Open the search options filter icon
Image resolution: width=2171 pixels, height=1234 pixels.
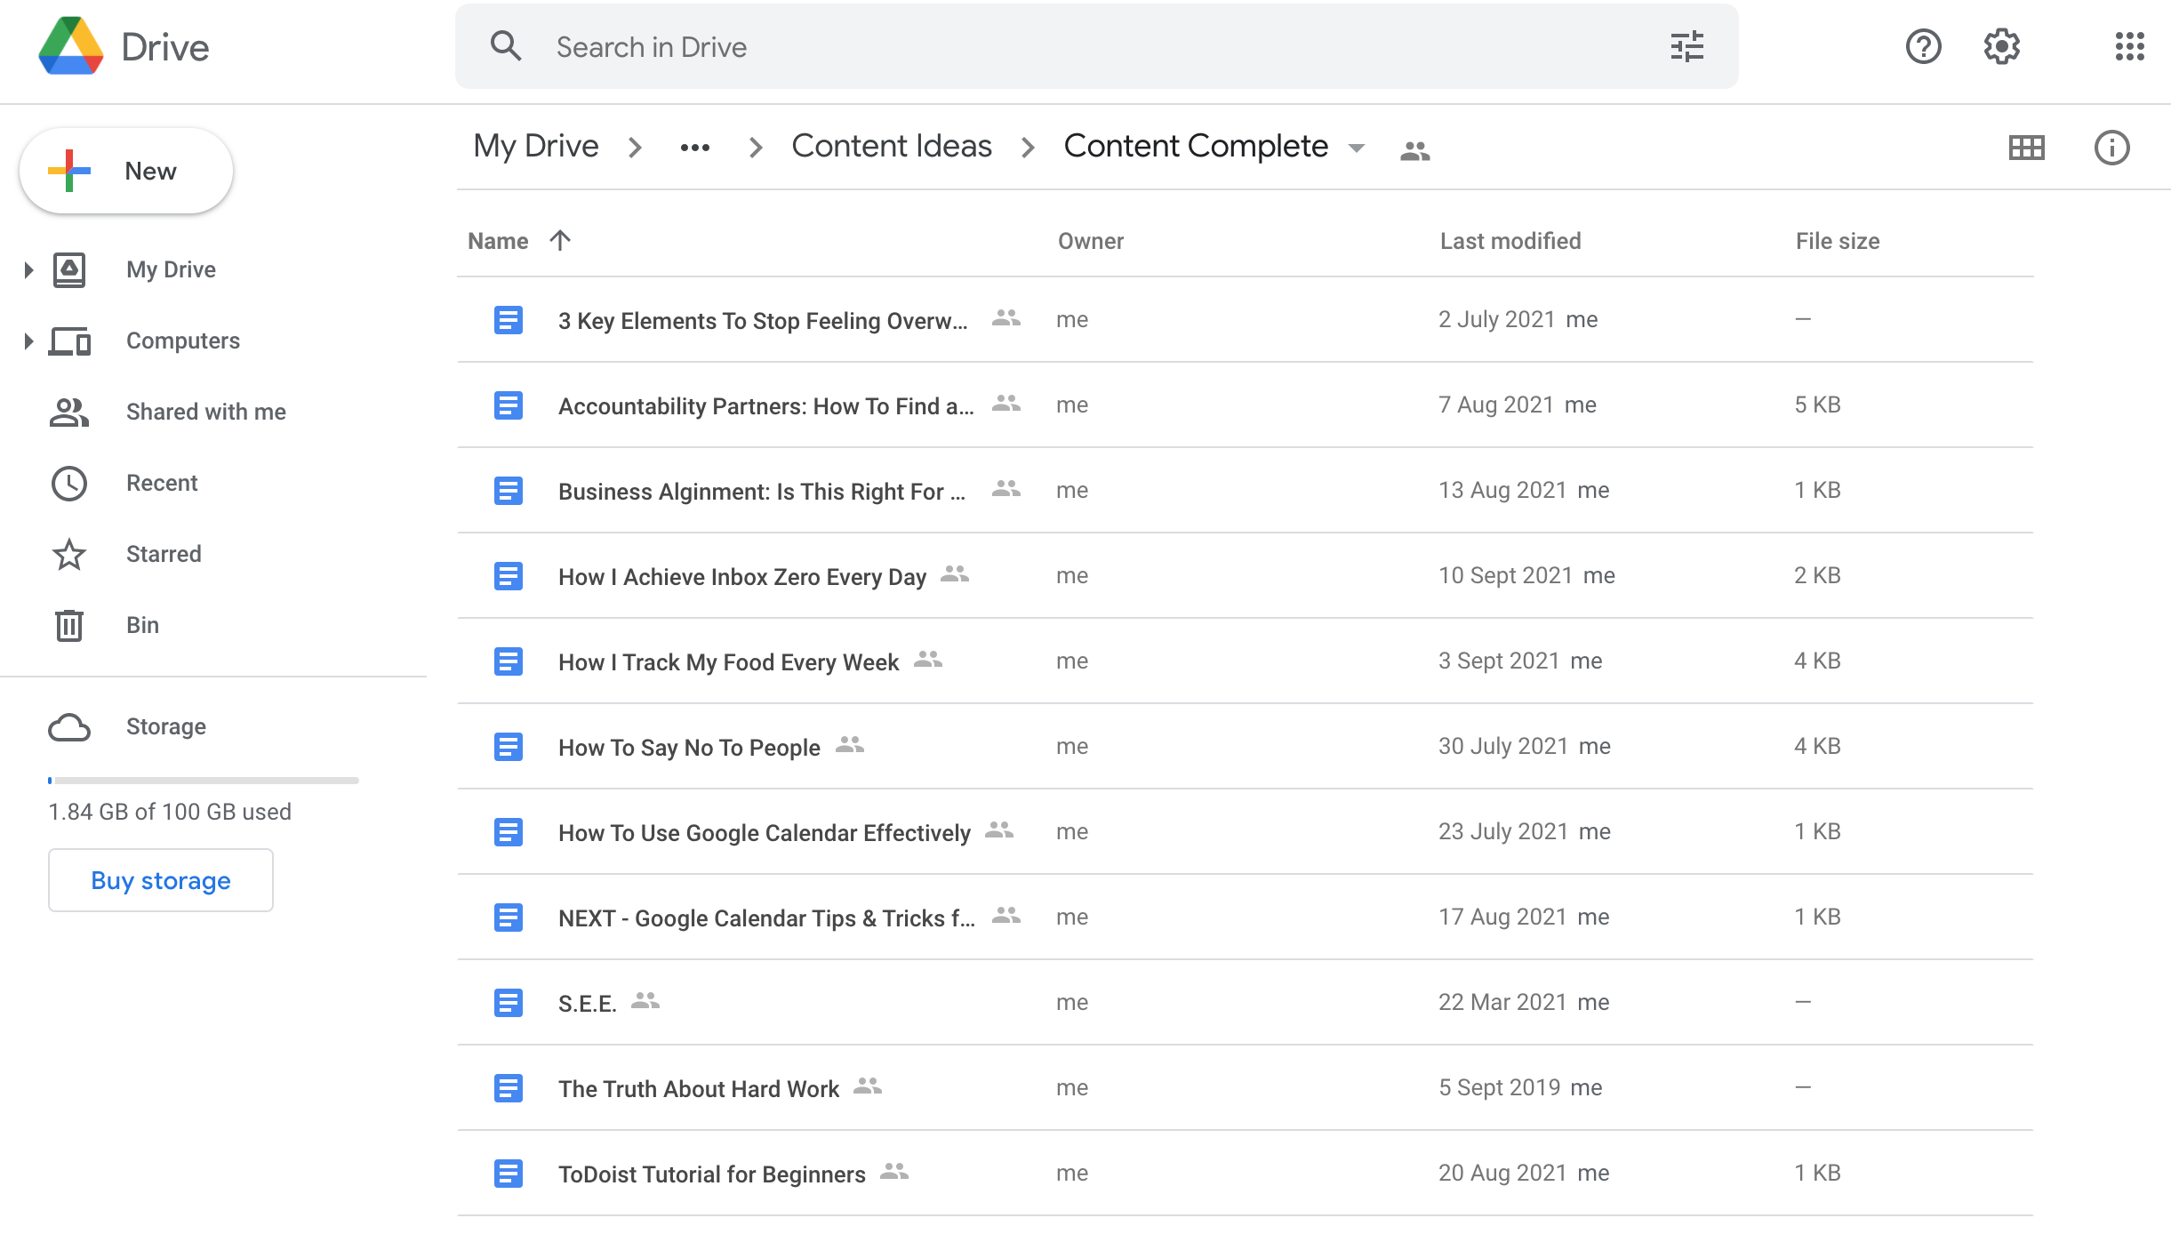(x=1686, y=46)
